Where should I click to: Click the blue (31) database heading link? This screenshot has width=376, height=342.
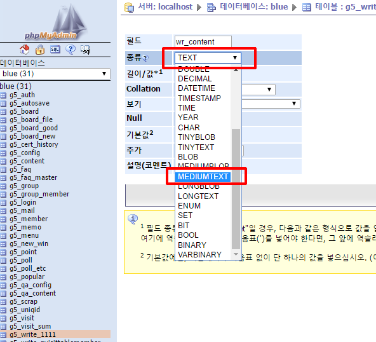(x=16, y=86)
